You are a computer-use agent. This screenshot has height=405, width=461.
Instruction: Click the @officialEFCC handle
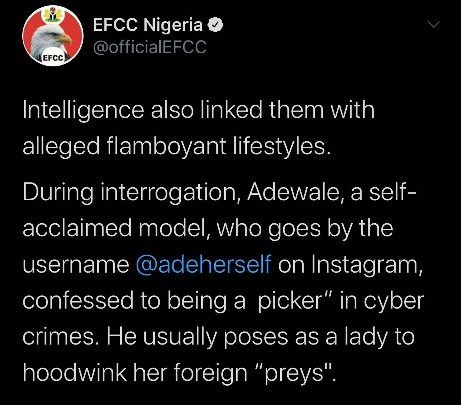(x=149, y=47)
